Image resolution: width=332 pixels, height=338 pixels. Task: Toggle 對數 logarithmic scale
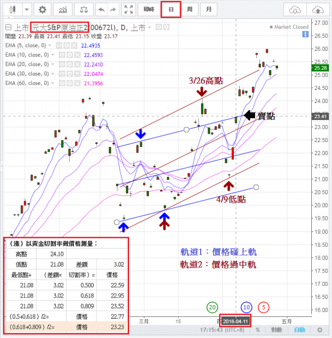click(277, 330)
